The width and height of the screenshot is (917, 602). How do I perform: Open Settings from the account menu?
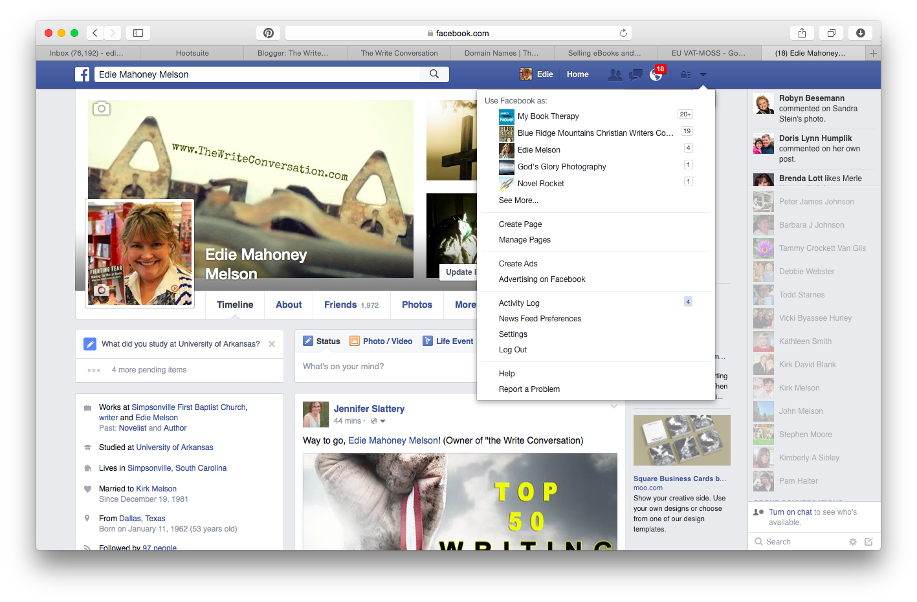[x=513, y=334]
